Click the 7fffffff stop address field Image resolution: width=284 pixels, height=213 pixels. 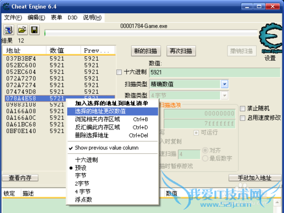pyautogui.click(x=200, y=124)
